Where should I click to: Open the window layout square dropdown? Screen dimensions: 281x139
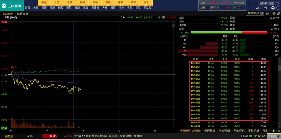[266, 8]
